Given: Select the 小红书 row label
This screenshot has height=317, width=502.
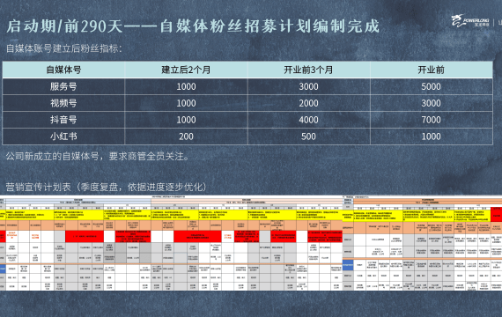Looking at the screenshot, I should tap(63, 136).
